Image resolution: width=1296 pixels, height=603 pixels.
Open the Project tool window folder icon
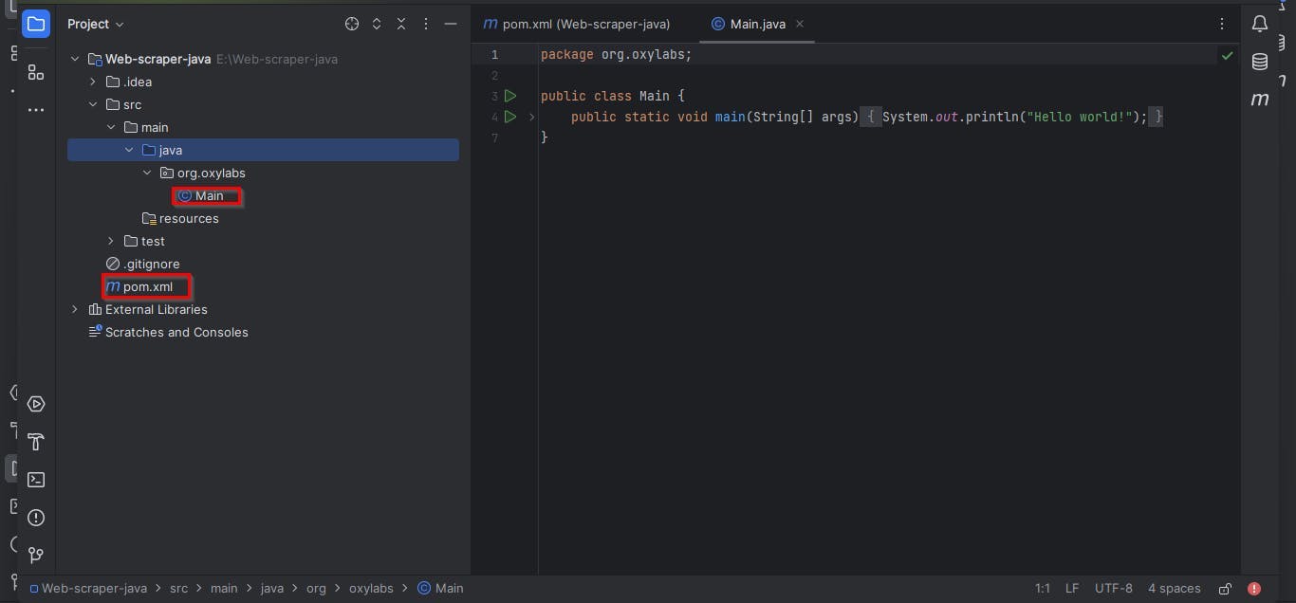point(36,24)
